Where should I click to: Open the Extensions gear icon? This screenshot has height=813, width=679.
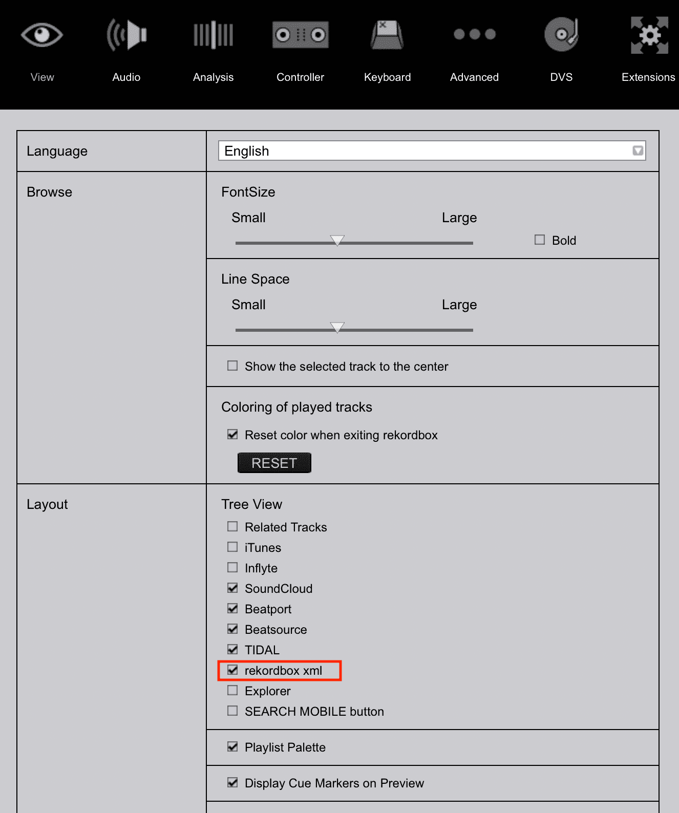tap(649, 35)
